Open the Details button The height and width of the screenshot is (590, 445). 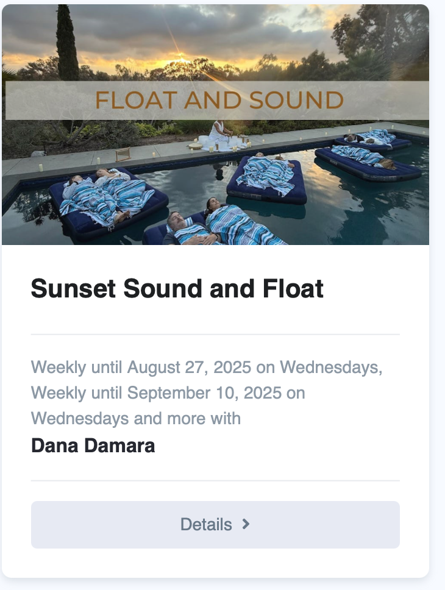coord(215,524)
